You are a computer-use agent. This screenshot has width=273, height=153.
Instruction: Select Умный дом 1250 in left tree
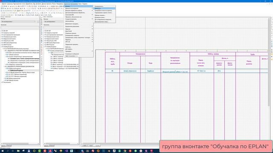(x=9, y=41)
